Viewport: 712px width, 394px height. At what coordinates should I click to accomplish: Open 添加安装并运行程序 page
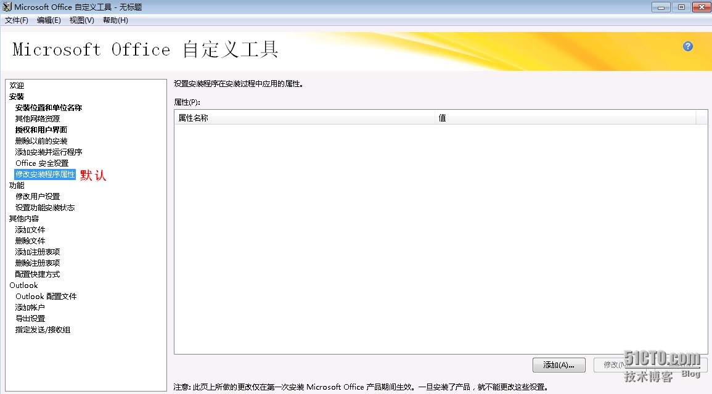point(49,152)
